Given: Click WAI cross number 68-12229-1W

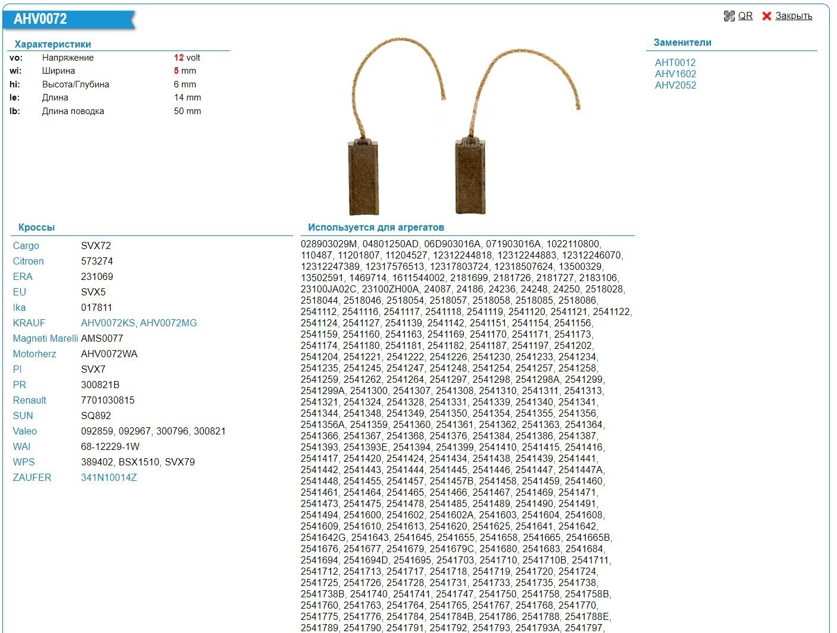Looking at the screenshot, I should point(111,446).
